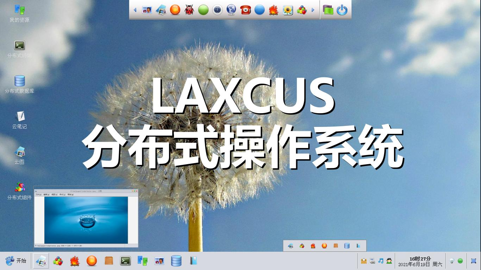Open the database cylinder icon in taskbar
This screenshot has width=481, height=270.
pyautogui.click(x=176, y=261)
